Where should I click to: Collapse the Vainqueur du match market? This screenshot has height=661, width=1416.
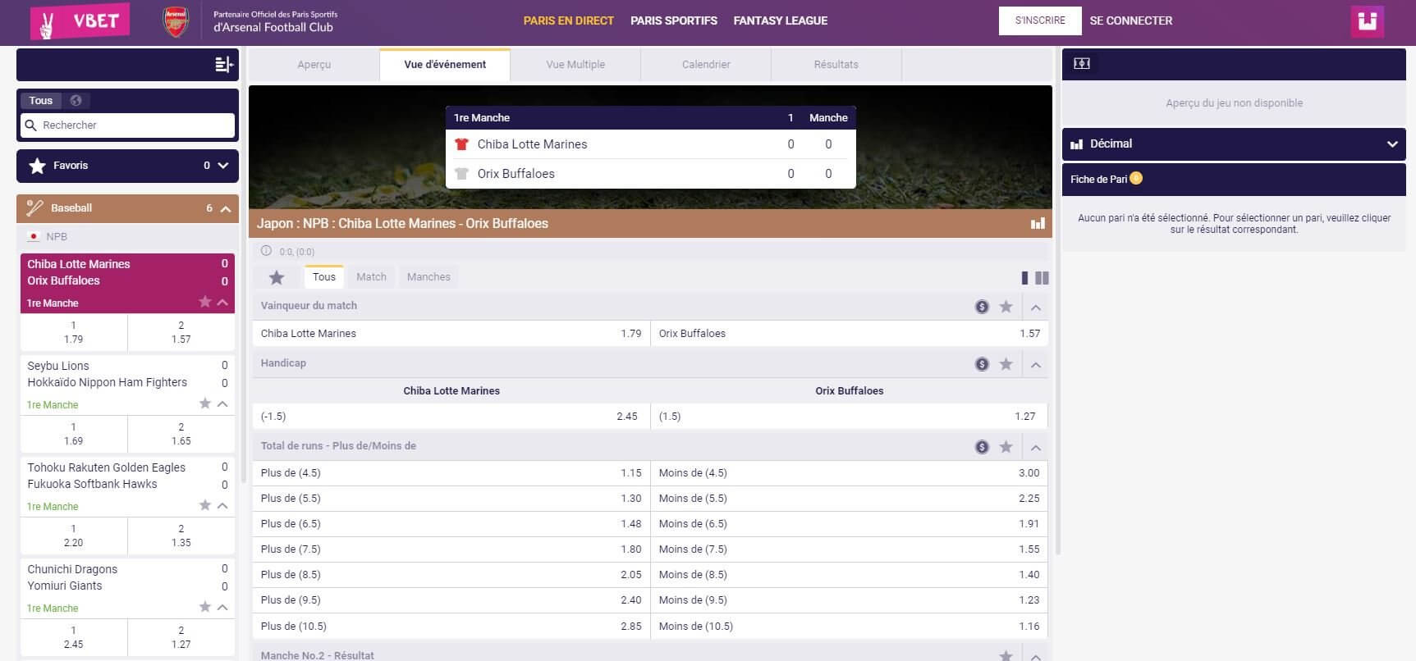tap(1036, 308)
